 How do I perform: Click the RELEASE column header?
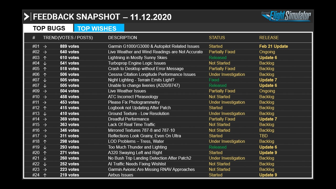pos(269,38)
